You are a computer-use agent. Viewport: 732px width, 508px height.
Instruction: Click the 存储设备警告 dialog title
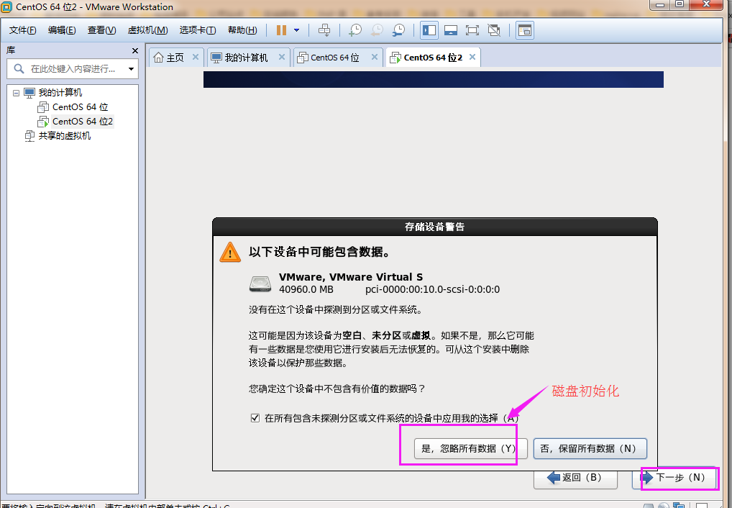point(434,227)
